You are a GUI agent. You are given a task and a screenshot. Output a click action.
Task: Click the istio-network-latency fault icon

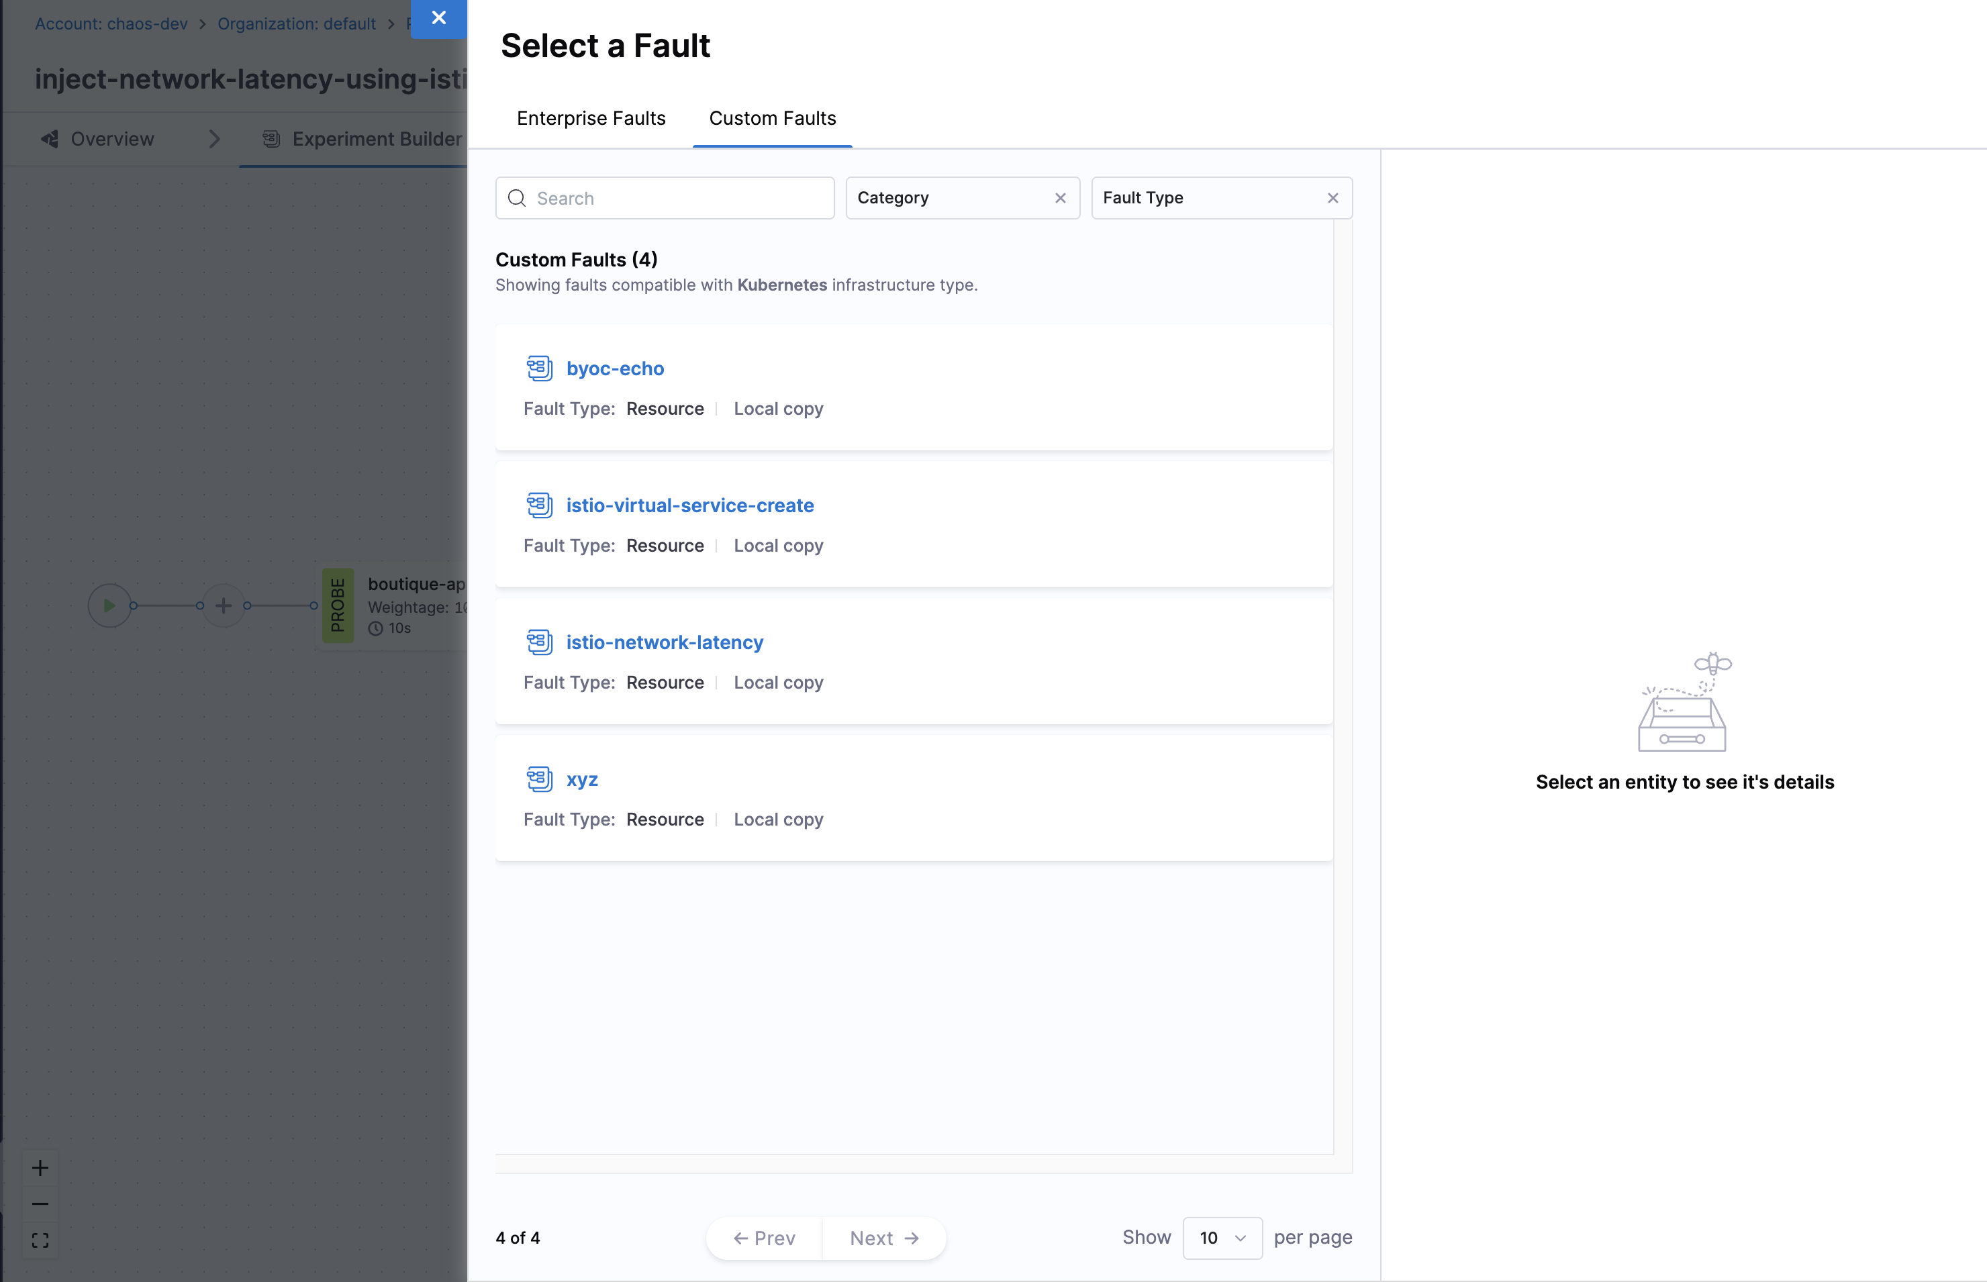pos(540,642)
